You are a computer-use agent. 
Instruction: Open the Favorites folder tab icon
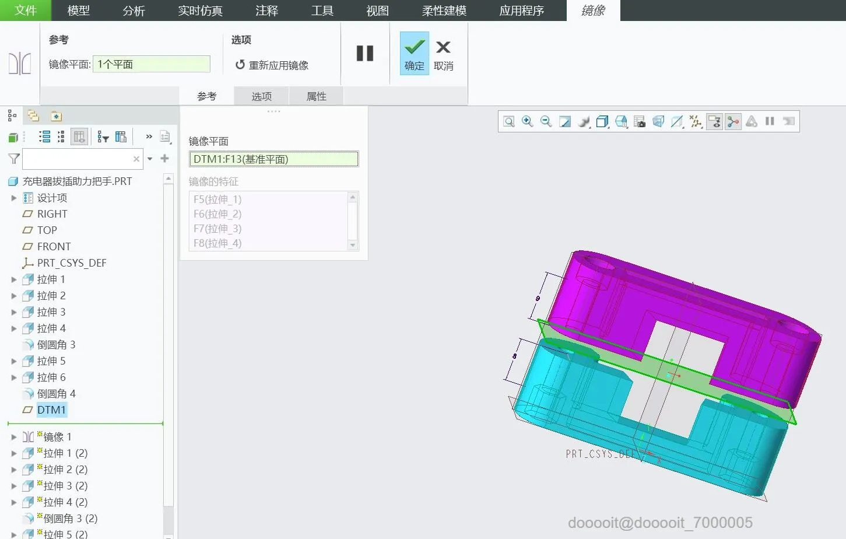[56, 116]
